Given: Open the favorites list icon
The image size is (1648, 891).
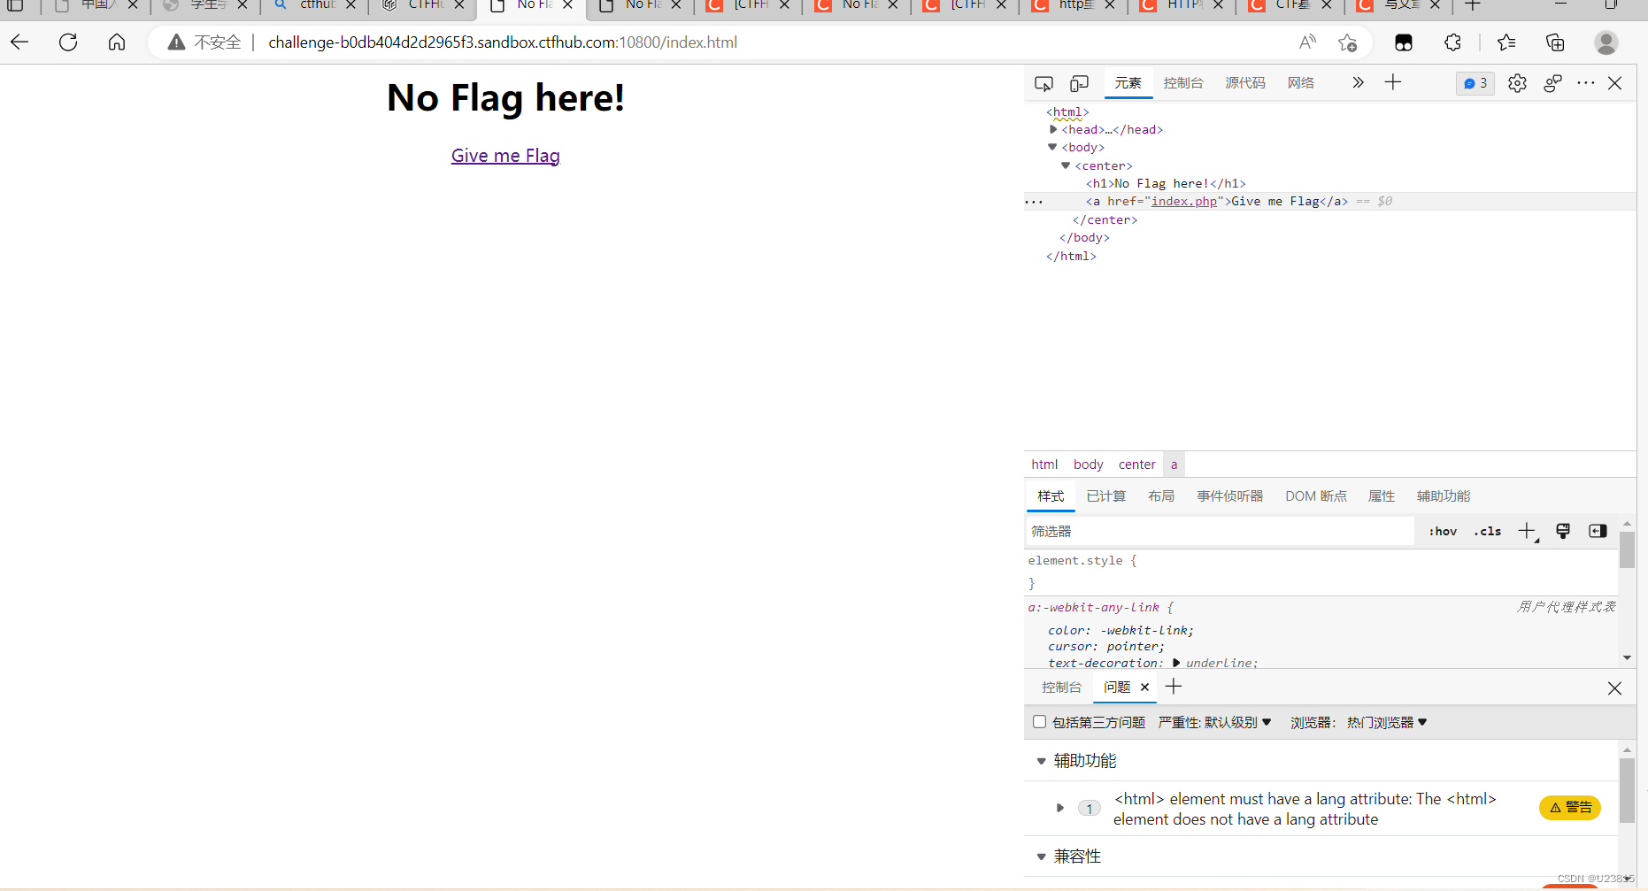Looking at the screenshot, I should tap(1506, 42).
